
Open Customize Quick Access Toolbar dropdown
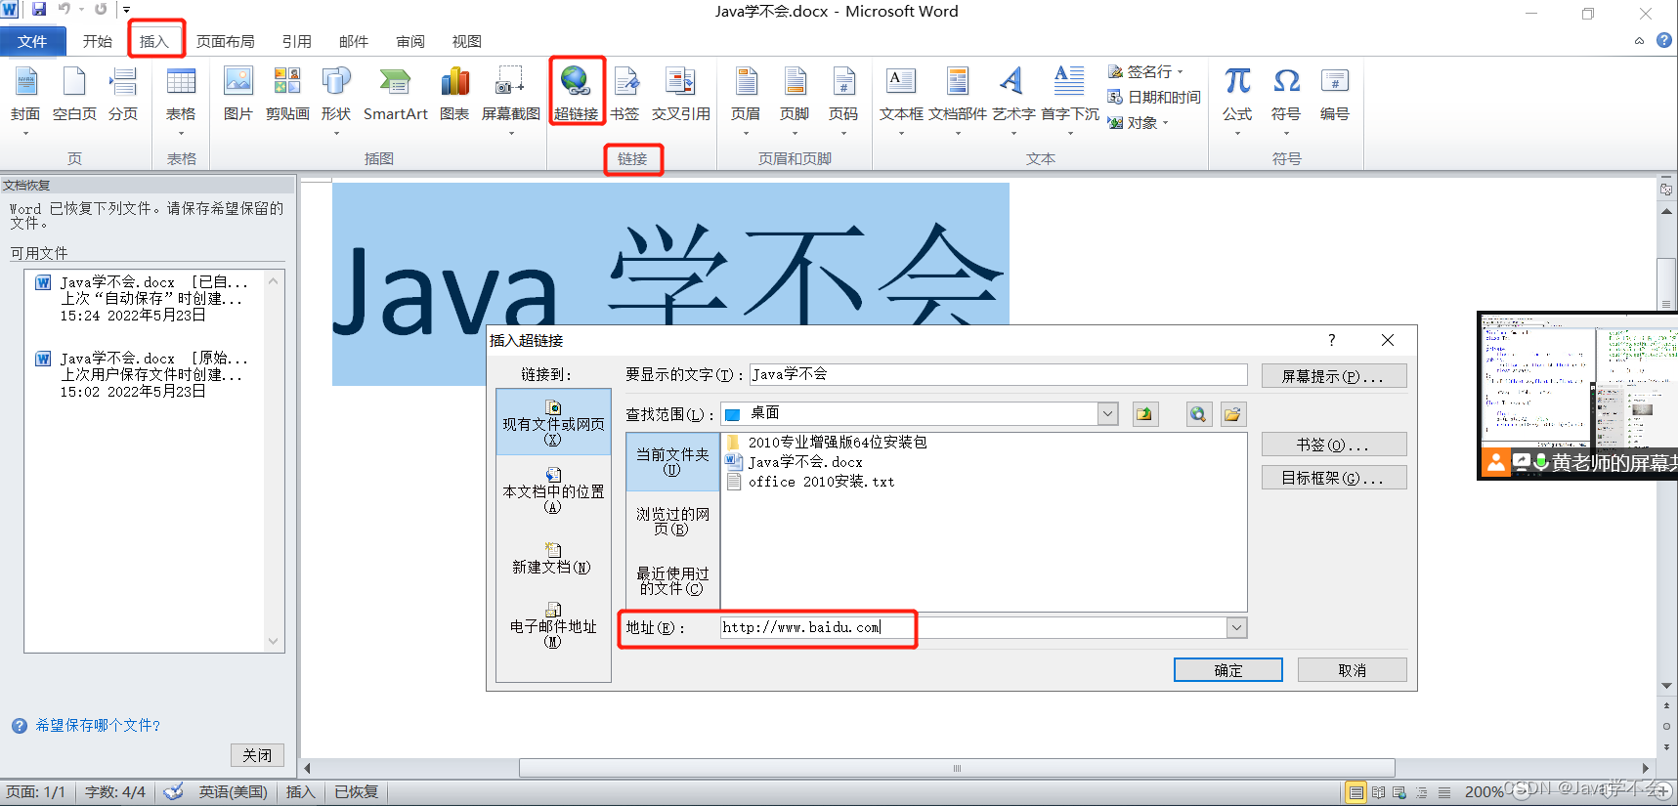click(126, 10)
